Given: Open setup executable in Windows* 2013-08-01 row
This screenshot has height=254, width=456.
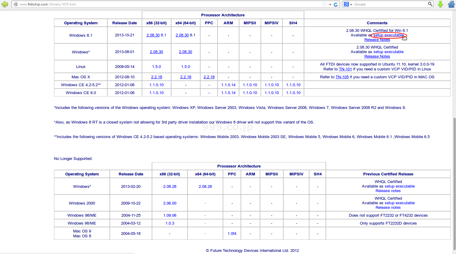Looking at the screenshot, I should pos(388,52).
